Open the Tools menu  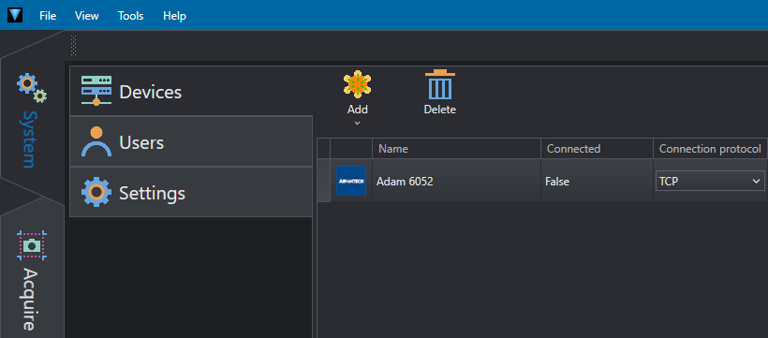pyautogui.click(x=131, y=16)
